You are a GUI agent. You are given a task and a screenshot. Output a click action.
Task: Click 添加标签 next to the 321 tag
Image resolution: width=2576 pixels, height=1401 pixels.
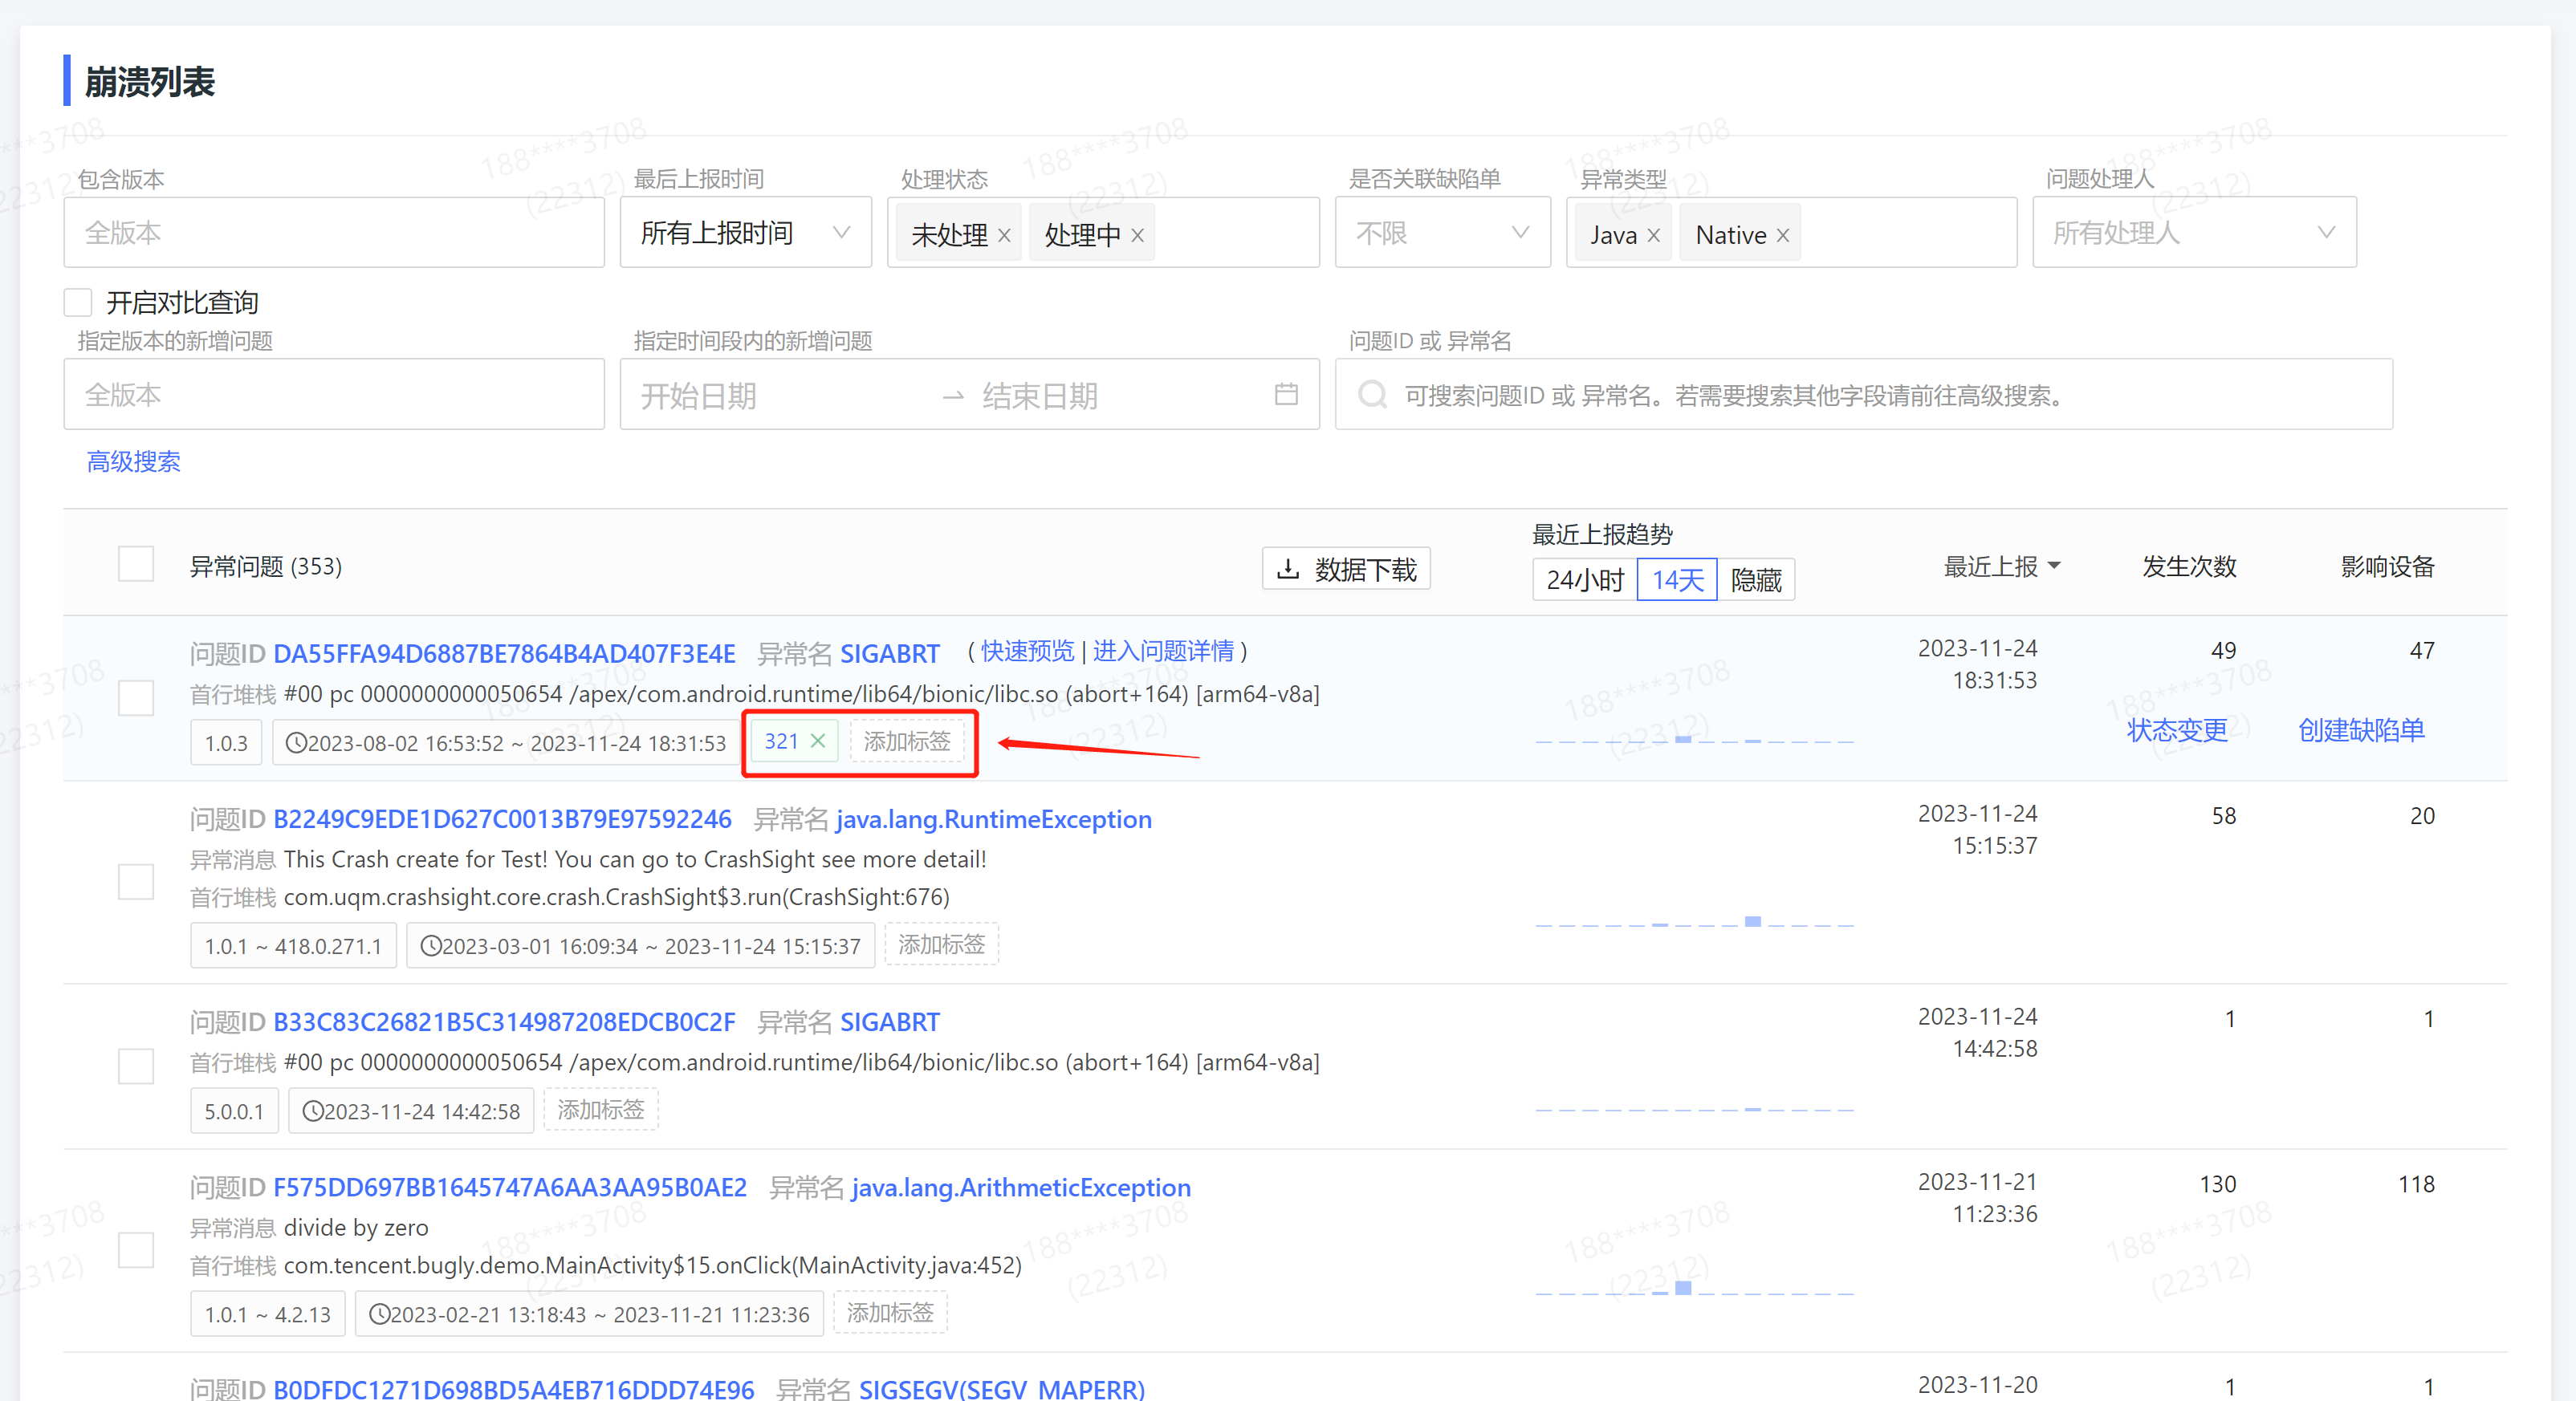(x=907, y=741)
